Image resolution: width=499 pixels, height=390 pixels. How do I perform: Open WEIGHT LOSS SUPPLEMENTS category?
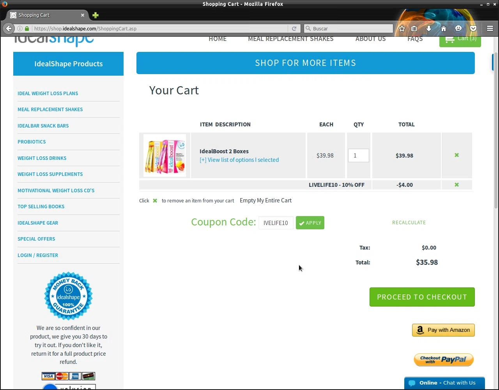click(50, 174)
